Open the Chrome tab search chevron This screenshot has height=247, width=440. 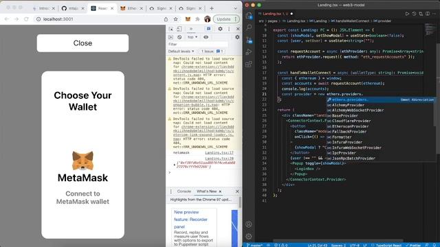[235, 8]
